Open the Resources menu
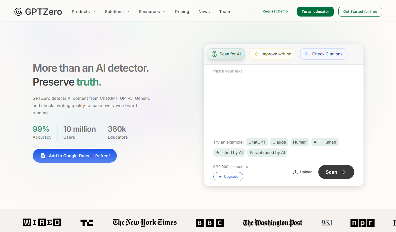396x232 pixels. click(152, 12)
